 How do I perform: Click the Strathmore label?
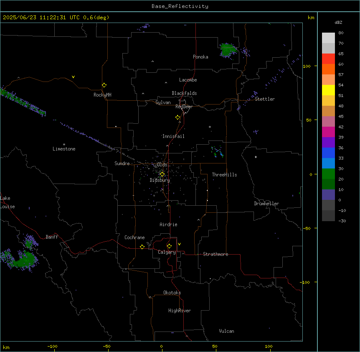215,254
